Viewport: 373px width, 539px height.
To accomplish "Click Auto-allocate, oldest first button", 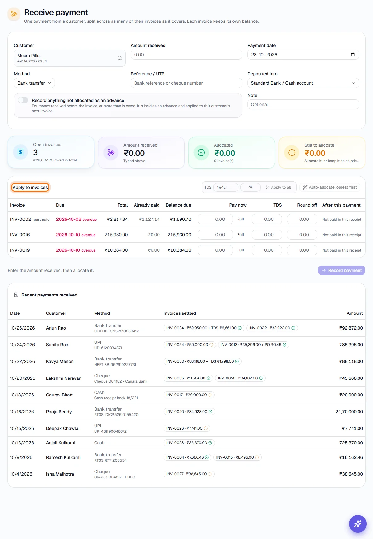I will (x=330, y=187).
